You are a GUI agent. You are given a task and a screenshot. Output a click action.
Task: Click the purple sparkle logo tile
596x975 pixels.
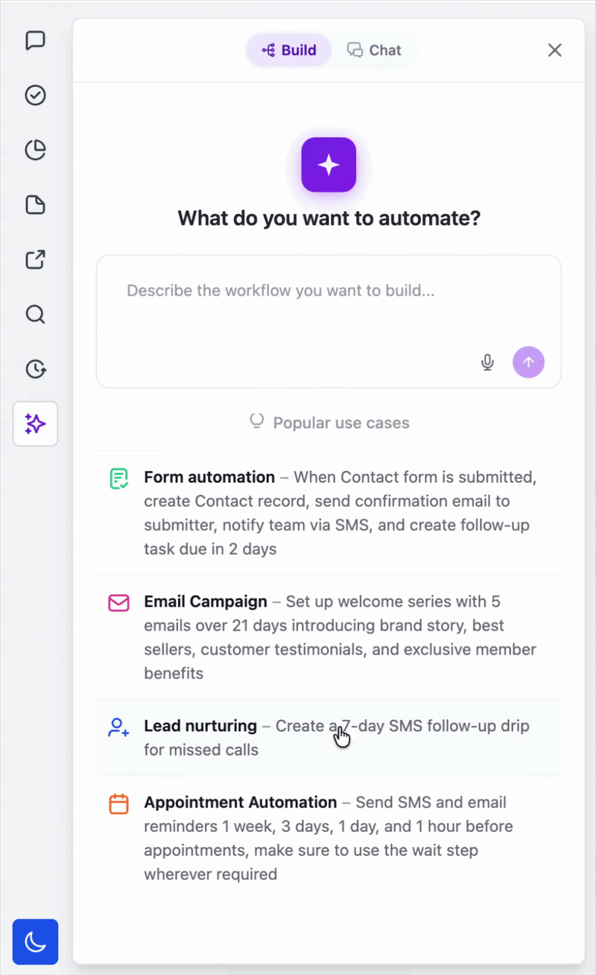tap(329, 165)
